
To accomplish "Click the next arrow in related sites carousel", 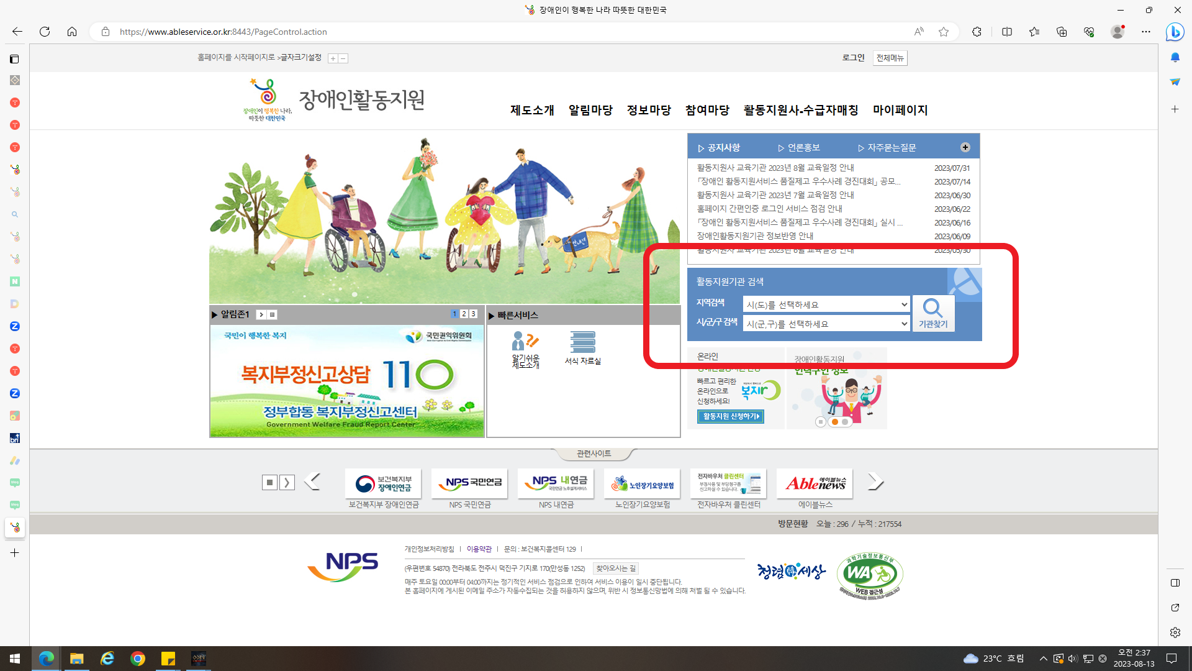I will pyautogui.click(x=875, y=482).
